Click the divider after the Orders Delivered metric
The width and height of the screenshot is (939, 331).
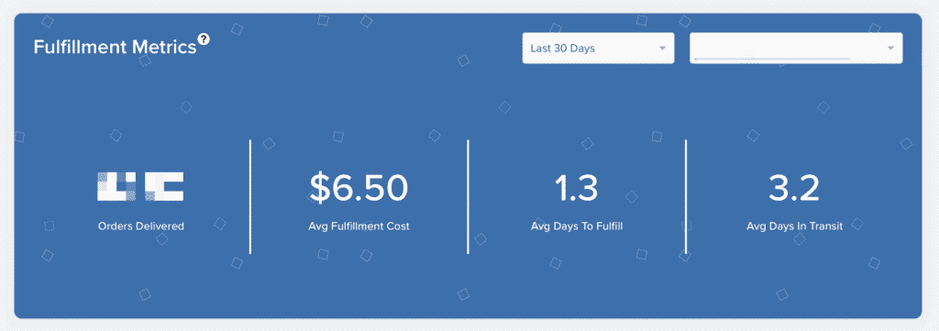250,197
